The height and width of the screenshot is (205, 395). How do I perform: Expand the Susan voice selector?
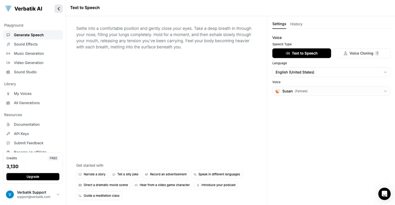pos(331,91)
